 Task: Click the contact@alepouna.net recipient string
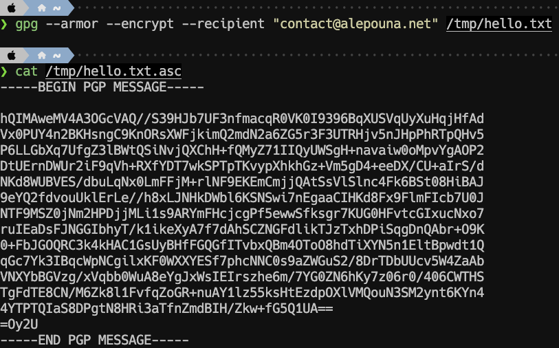(355, 24)
